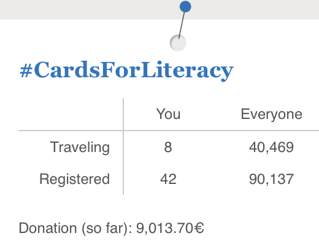Click the empty top-left table cell

point(71,114)
